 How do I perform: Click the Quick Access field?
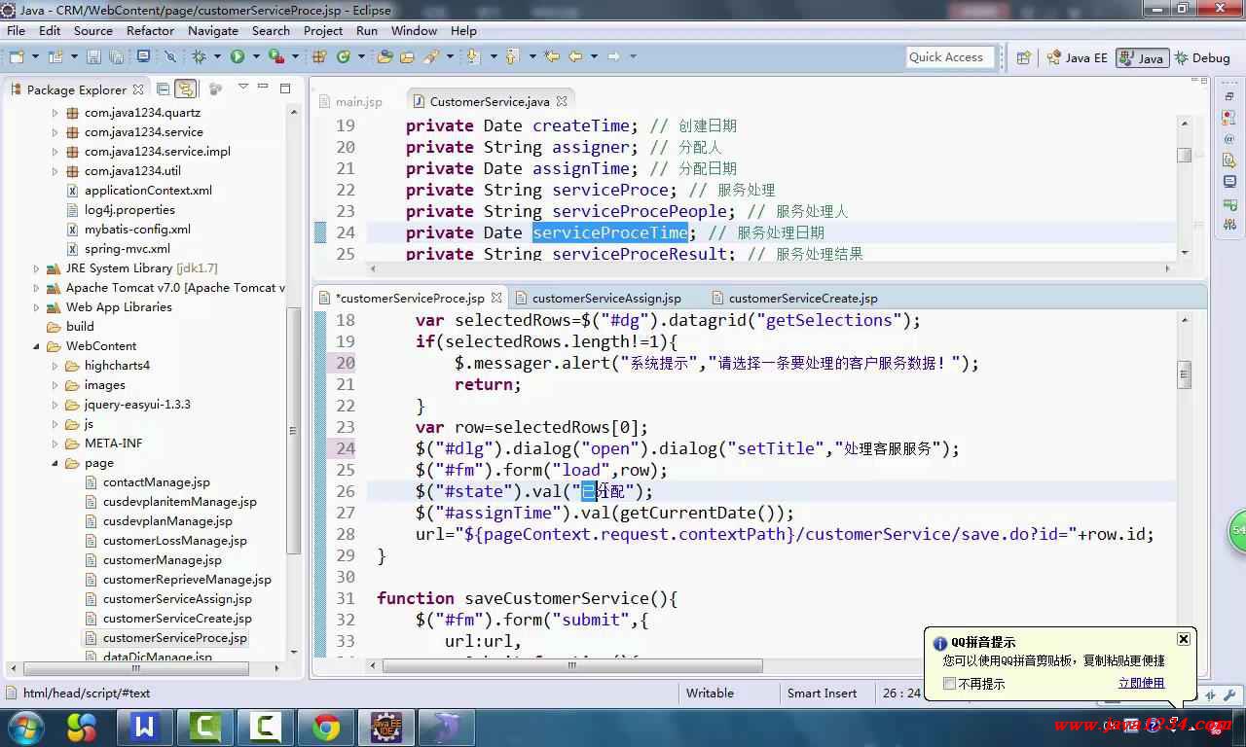(x=951, y=57)
